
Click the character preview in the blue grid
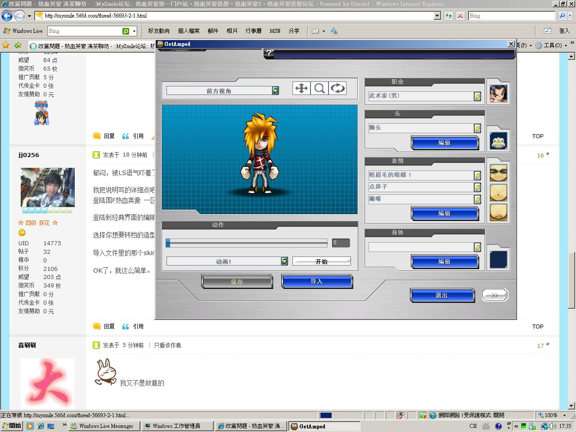[260, 154]
